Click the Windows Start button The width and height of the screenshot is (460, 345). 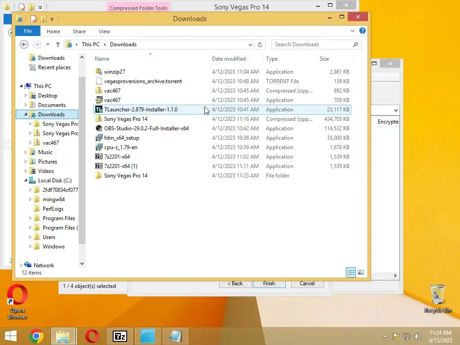[x=11, y=336]
